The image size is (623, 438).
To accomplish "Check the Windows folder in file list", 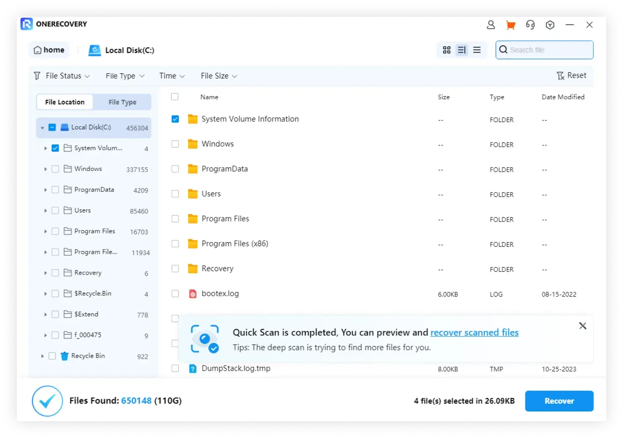I will [x=175, y=144].
